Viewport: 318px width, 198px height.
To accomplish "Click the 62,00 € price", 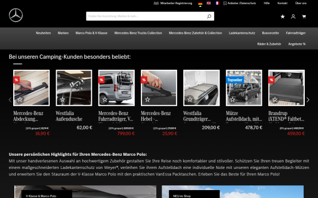I will click(85, 128).
